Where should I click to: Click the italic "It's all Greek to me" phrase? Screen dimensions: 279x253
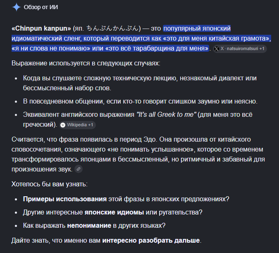tap(166, 114)
